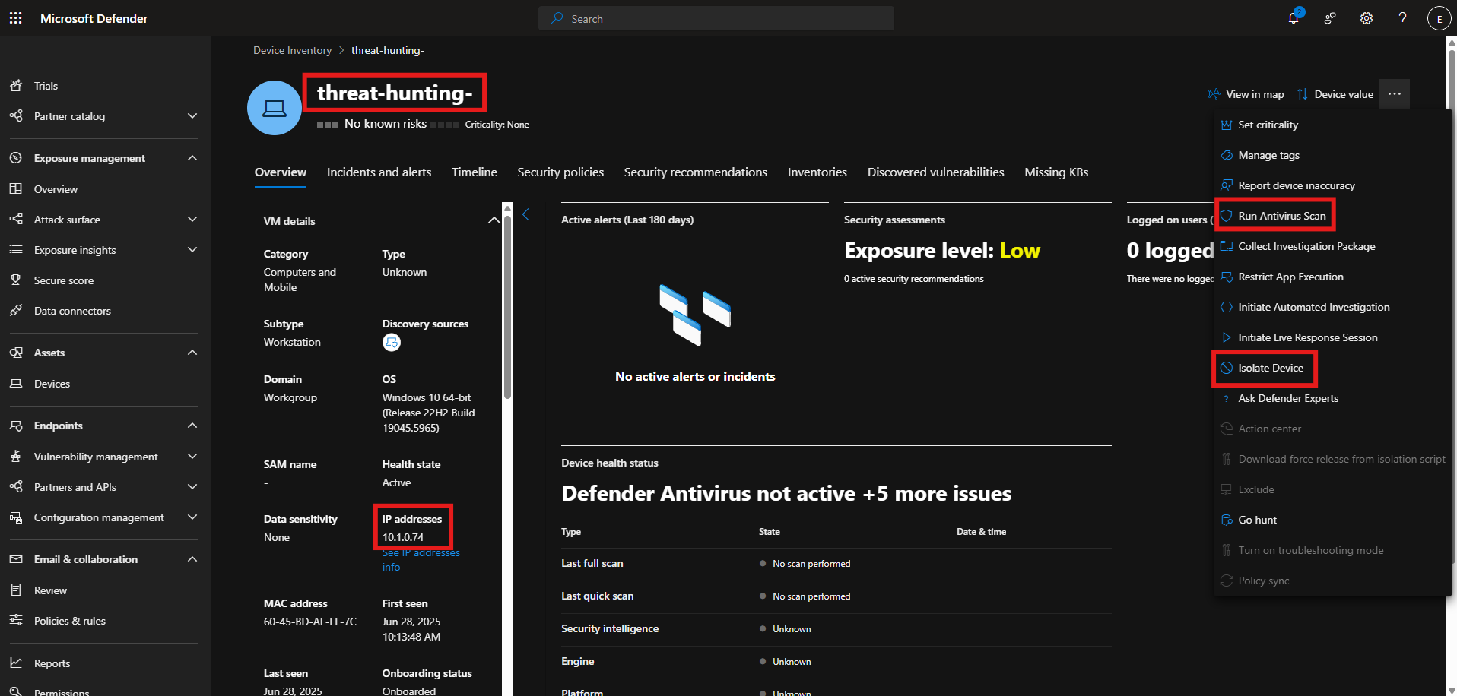
Task: Click the laptop device avatar icon
Action: click(275, 108)
